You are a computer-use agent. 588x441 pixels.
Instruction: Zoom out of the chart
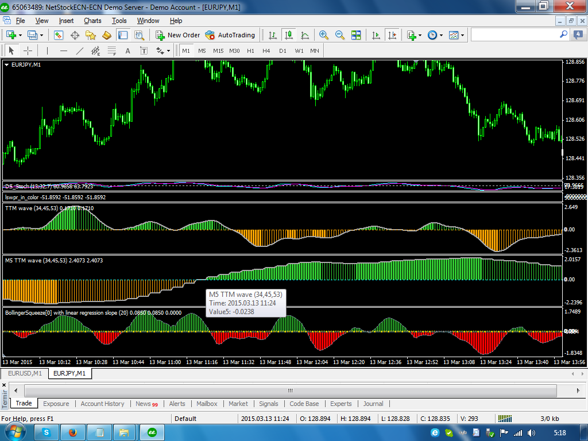coord(340,35)
